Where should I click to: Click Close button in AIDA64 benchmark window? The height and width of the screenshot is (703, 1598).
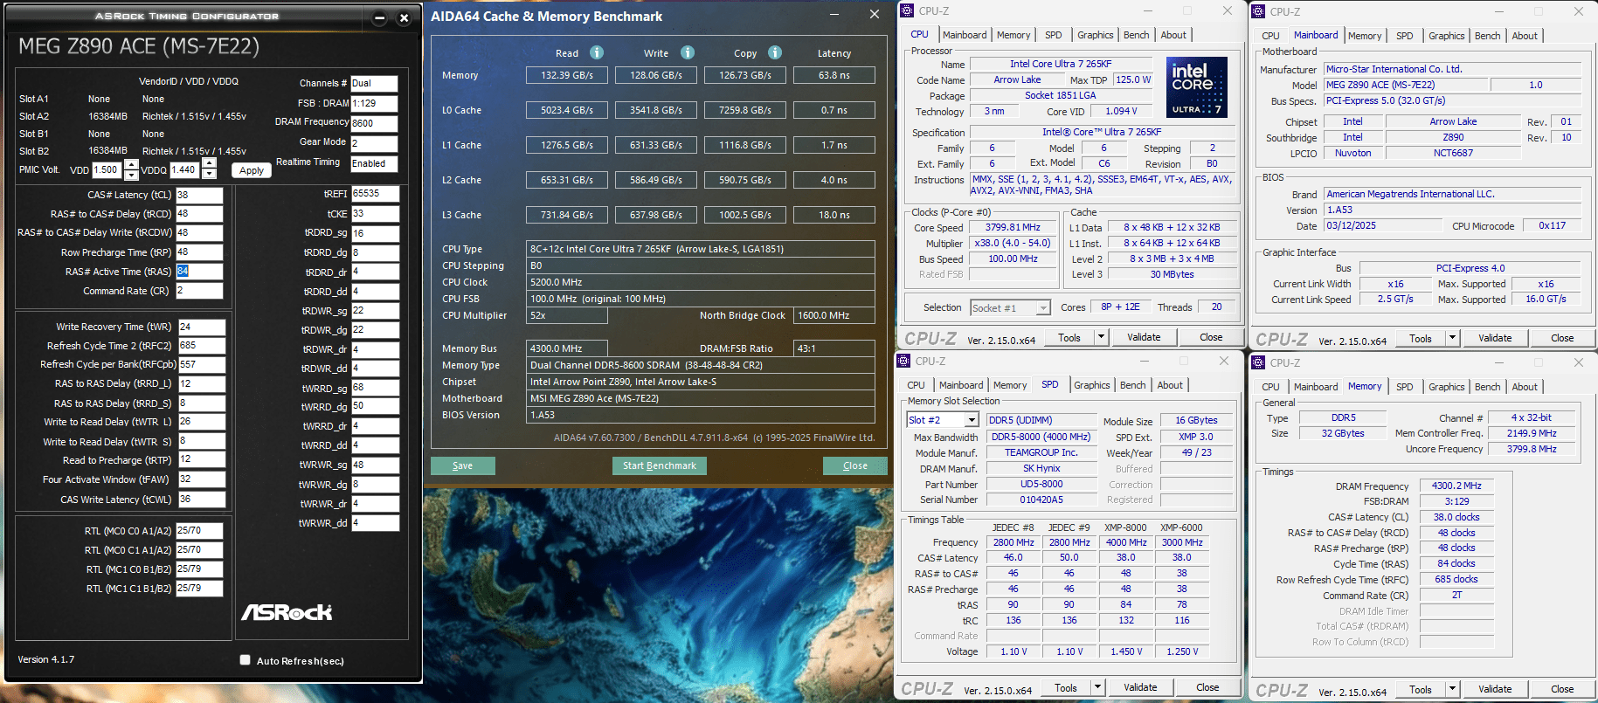[x=855, y=465]
